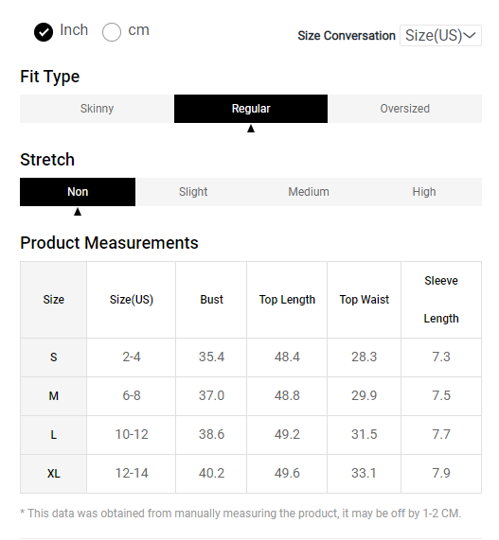Image resolution: width=499 pixels, height=540 pixels.
Task: Select the XL size row label
Action: 53,474
